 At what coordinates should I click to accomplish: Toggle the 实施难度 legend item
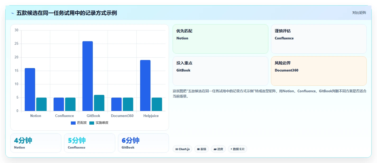coord(99,123)
